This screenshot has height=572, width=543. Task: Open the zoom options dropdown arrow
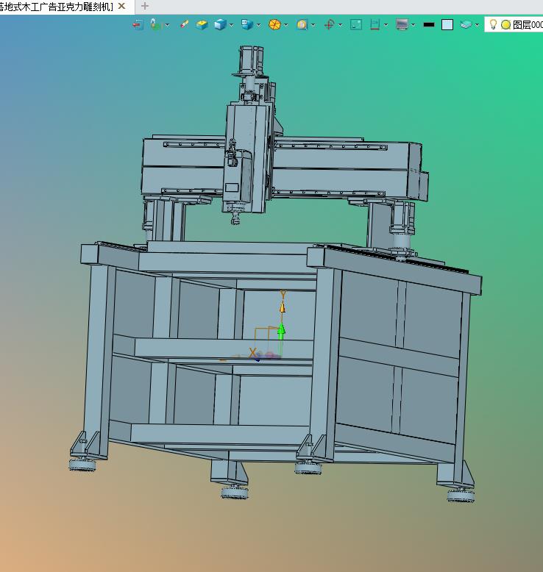[313, 25]
